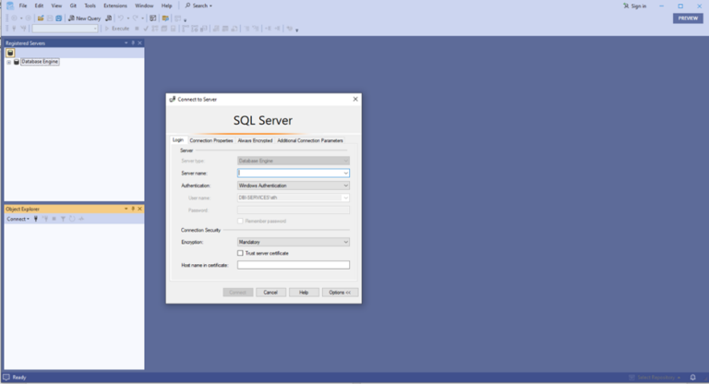Click the Host name in certificate field
709x384 pixels.
[x=293, y=265]
